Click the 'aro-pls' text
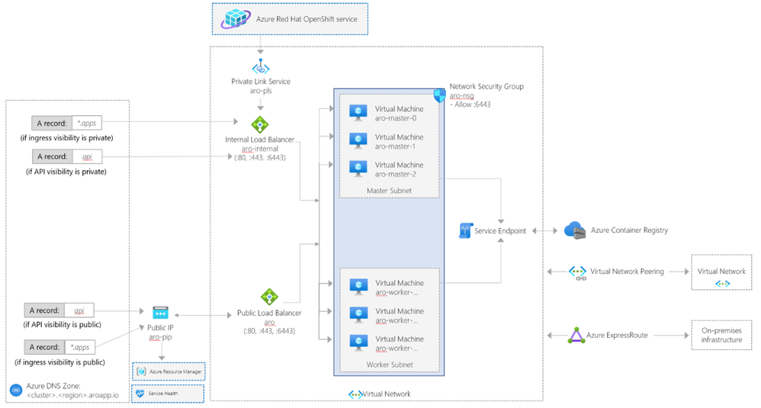Image resolution: width=761 pixels, height=408 pixels. point(261,91)
